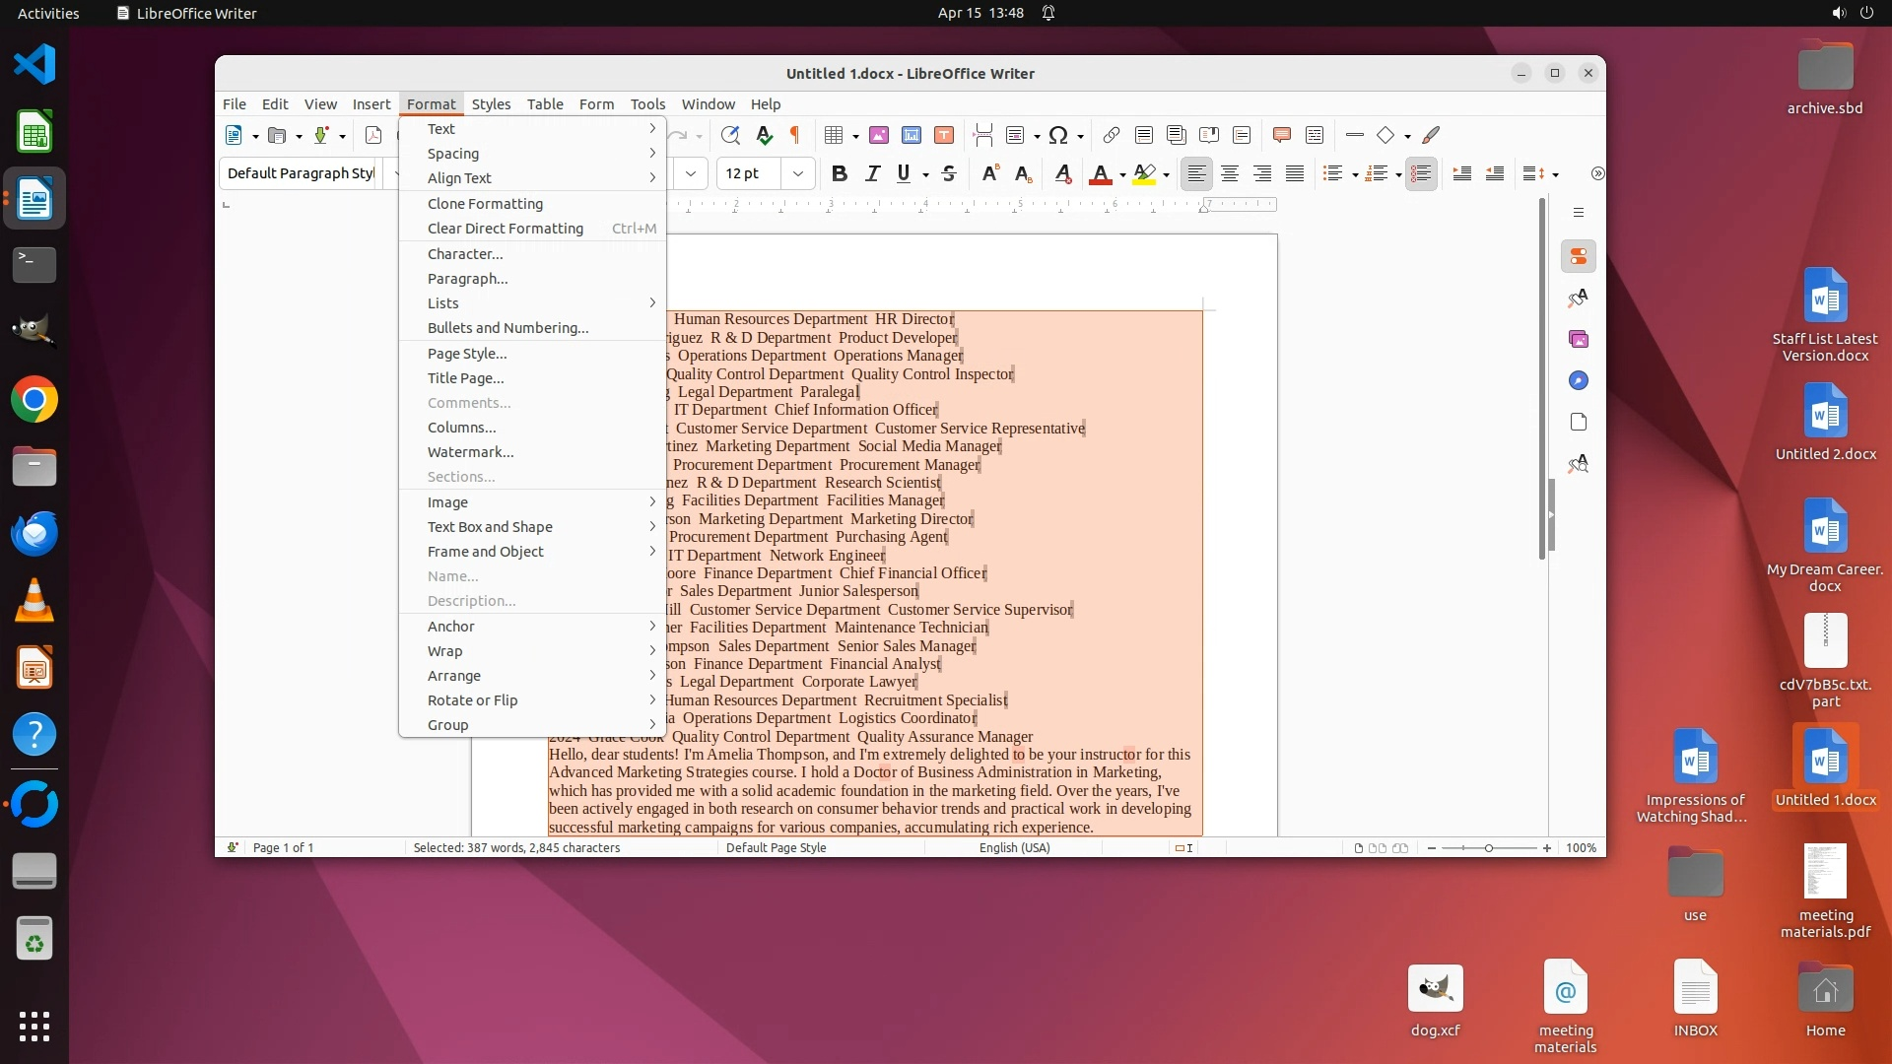Click the Superscript icon
1892x1064 pixels.
(x=990, y=174)
